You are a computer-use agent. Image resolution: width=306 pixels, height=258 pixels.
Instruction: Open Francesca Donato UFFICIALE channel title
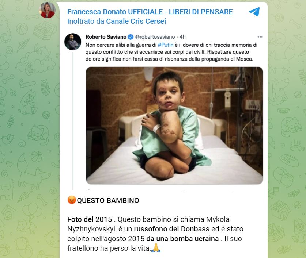click(150, 12)
